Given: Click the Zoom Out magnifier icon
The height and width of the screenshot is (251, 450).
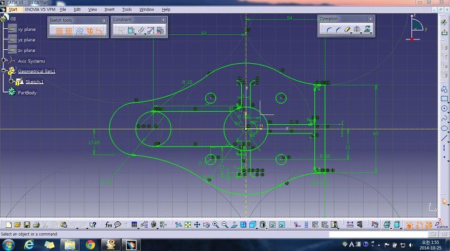Looking at the screenshot, I should click(225, 225).
